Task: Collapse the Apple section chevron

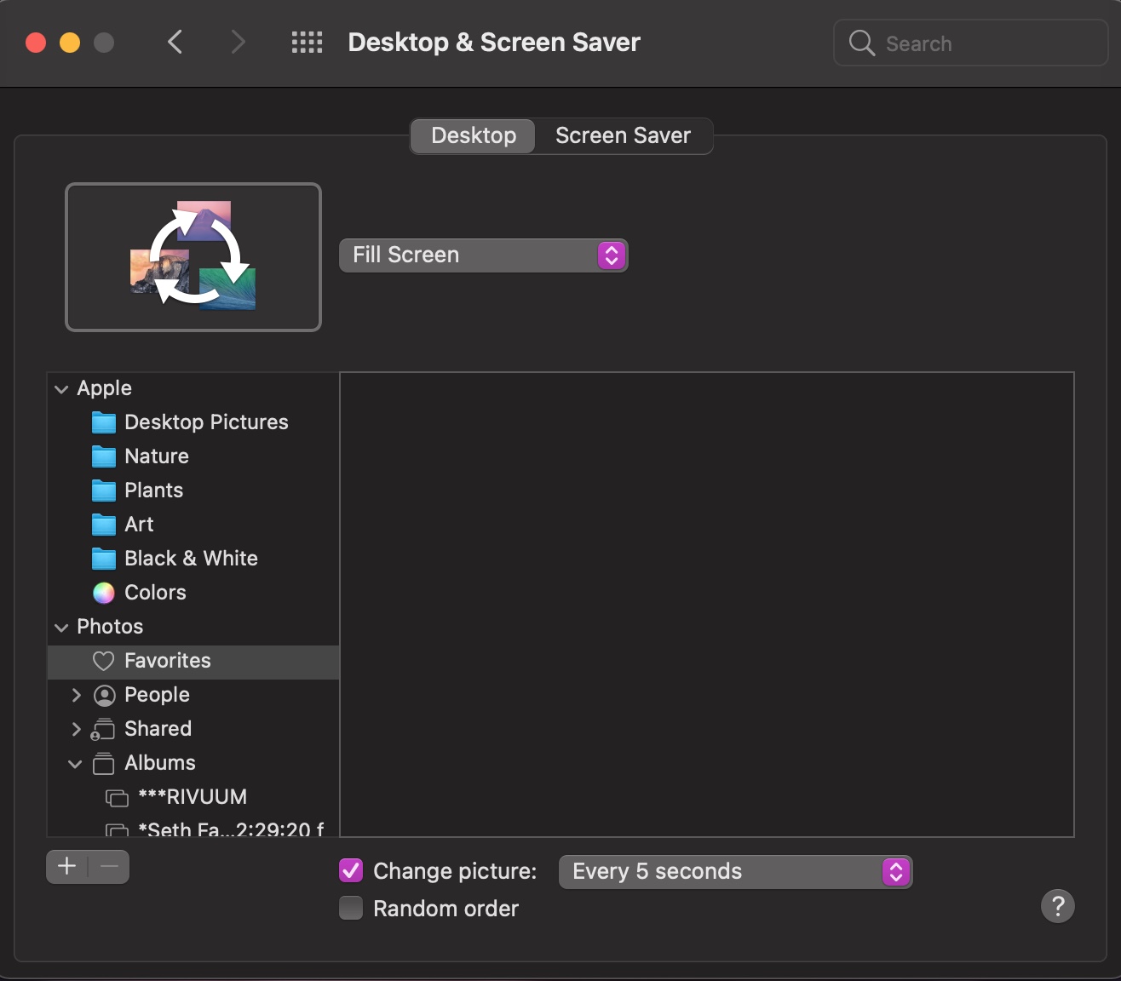Action: coord(61,389)
